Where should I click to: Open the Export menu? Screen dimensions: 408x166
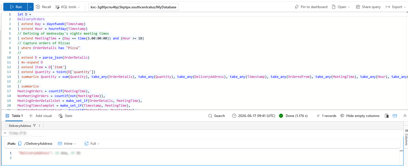(x=396, y=7)
